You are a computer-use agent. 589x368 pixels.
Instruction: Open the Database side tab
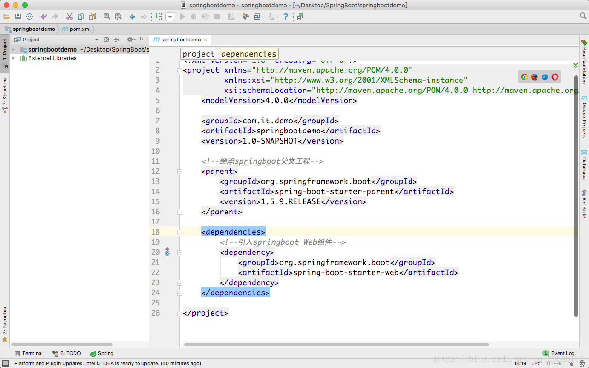pyautogui.click(x=584, y=165)
